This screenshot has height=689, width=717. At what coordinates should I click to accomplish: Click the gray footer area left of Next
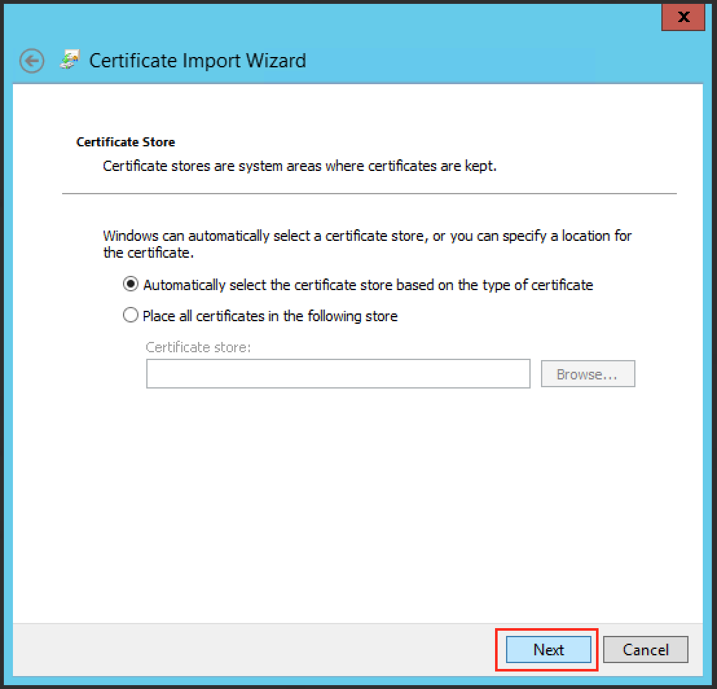(x=259, y=649)
